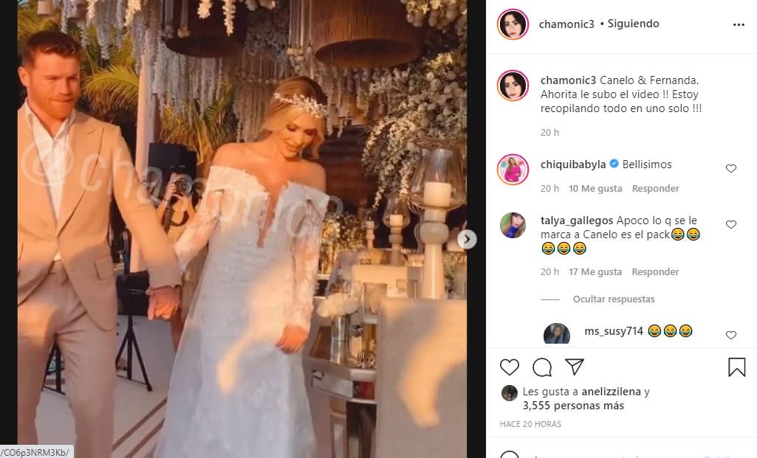The height and width of the screenshot is (458, 757).
Task: Like talya_gallegos comment heart
Action: (x=731, y=224)
